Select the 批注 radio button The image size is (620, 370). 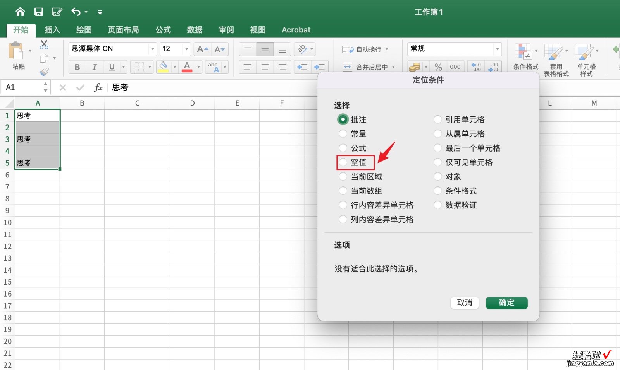tap(343, 119)
